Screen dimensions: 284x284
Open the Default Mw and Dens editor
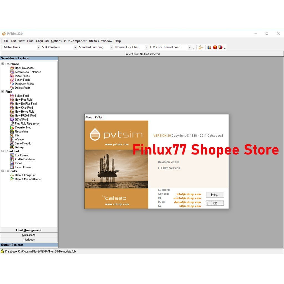pyautogui.click(x=12, y=179)
